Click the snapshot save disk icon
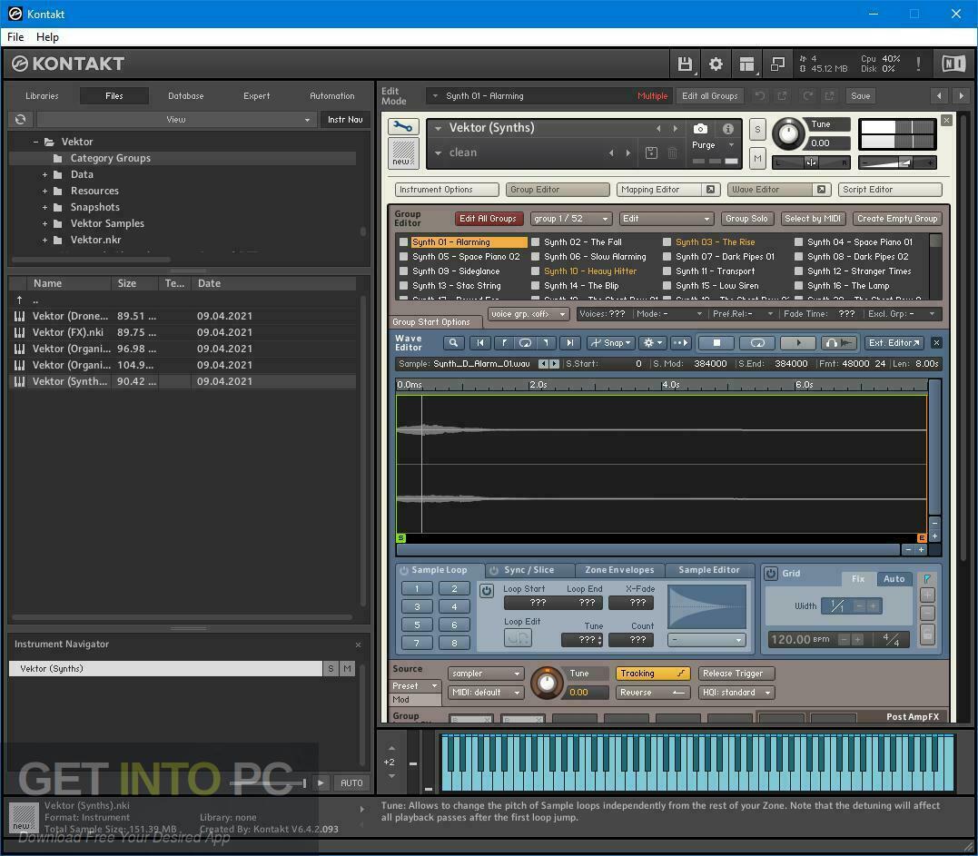Screen dimensions: 978x856 [650, 153]
